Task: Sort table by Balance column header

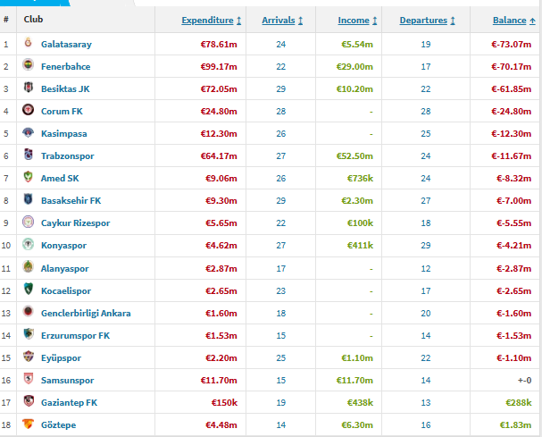Action: click(x=513, y=21)
